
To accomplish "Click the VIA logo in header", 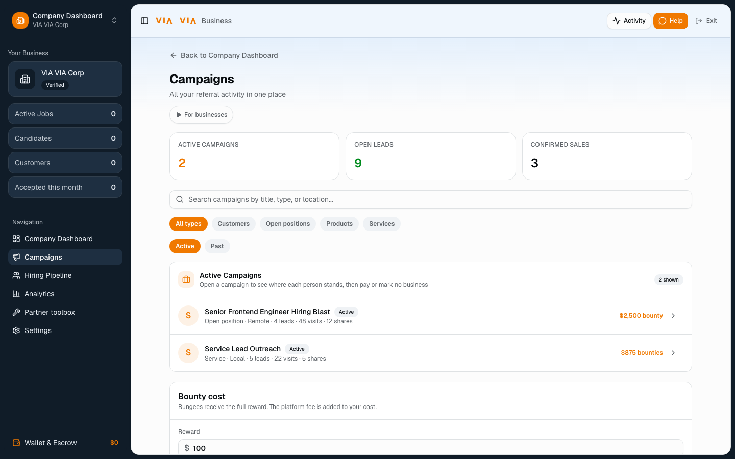I will (176, 21).
